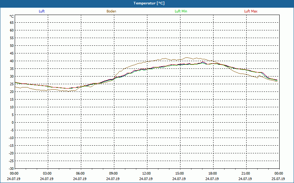Click the 50 y-axis value

coord(12,45)
